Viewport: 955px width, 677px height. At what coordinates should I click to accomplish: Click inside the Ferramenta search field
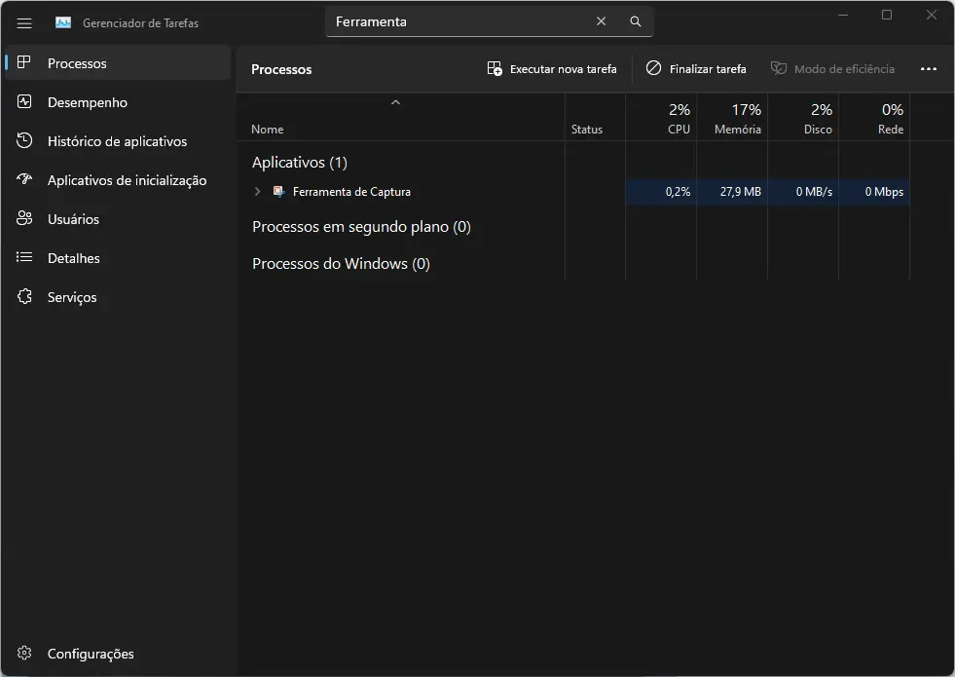coord(458,21)
